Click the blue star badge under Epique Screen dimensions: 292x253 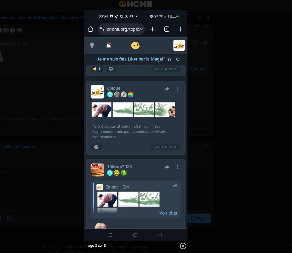tap(110, 95)
